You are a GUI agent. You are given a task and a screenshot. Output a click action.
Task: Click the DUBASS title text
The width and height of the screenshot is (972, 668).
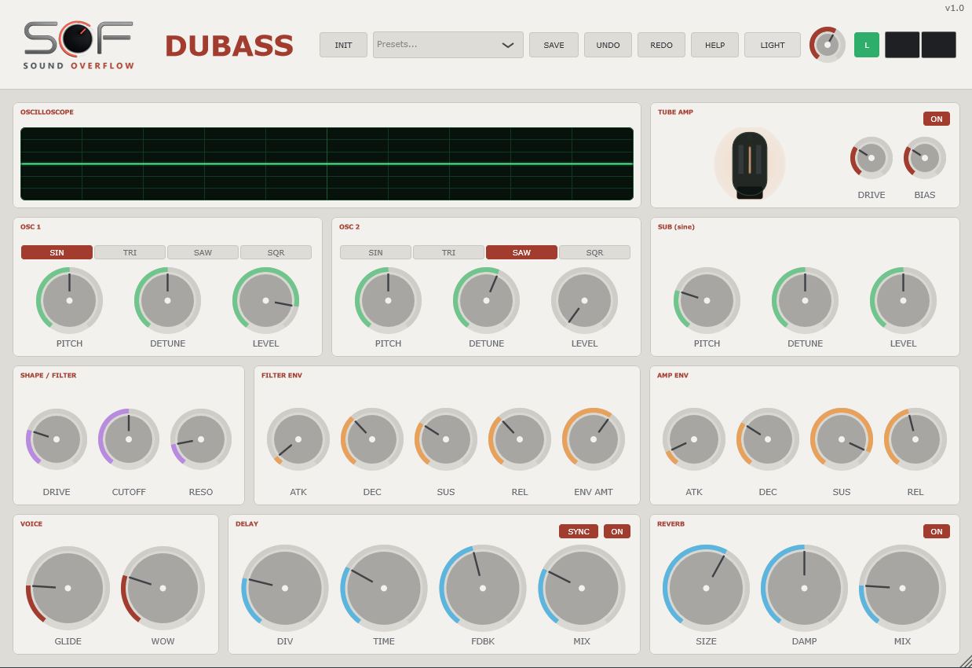coord(229,46)
